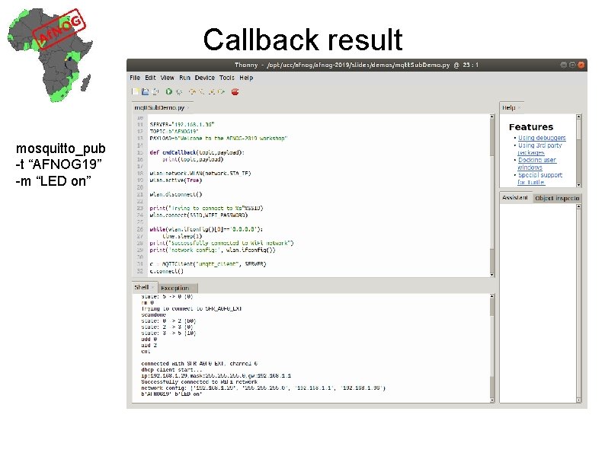Image resolution: width=605 pixels, height=453 pixels.
Task: Click the while(wlan.ifconfig()[0]=='0.0.0.0'): line
Action: 206,229
